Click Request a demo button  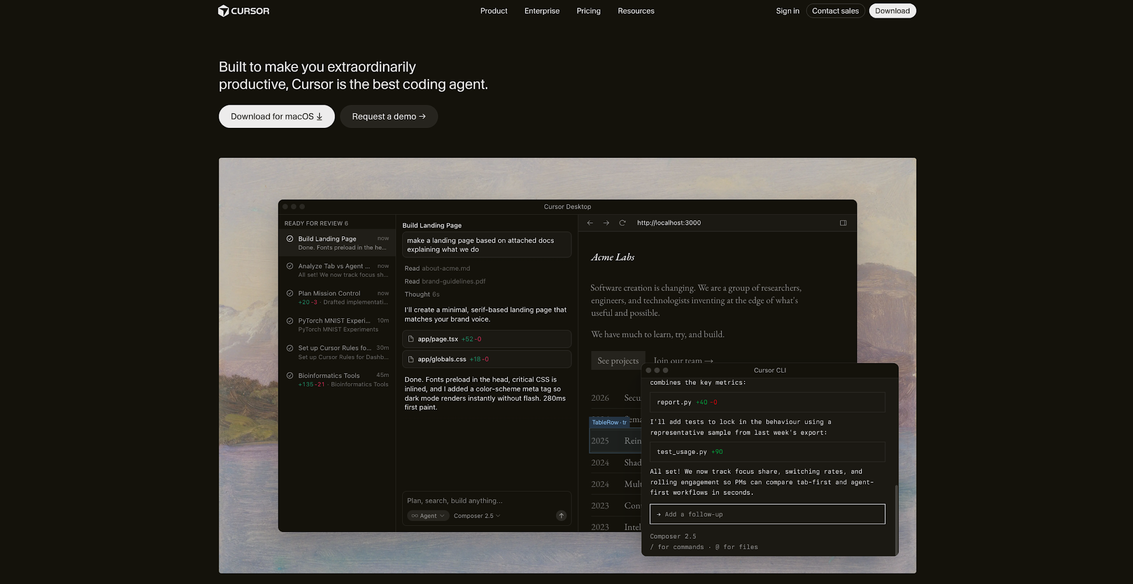coord(389,116)
